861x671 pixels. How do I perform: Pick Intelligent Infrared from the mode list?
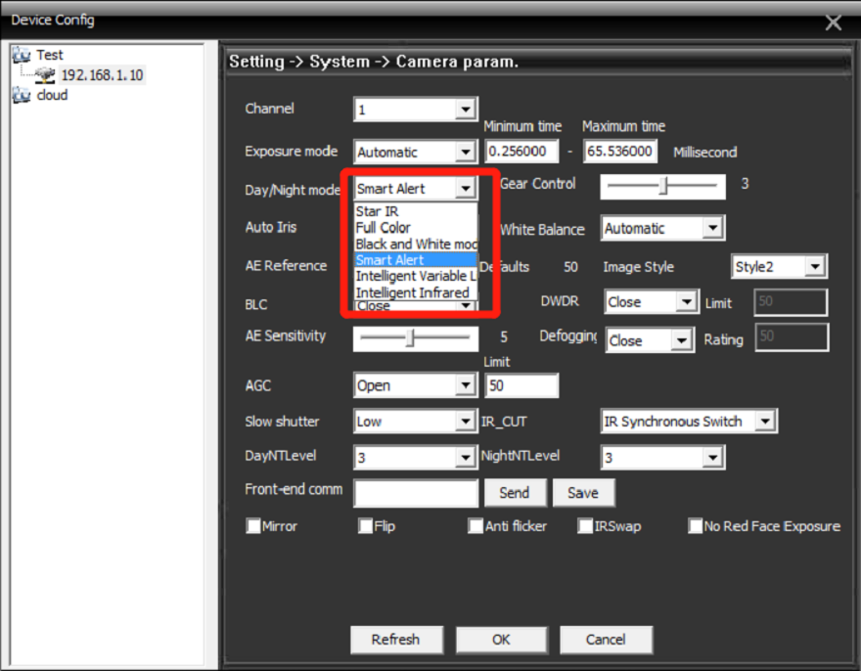413,292
